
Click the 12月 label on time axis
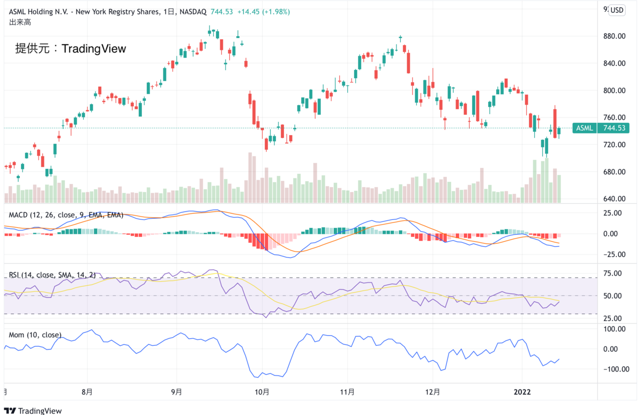pos(432,392)
